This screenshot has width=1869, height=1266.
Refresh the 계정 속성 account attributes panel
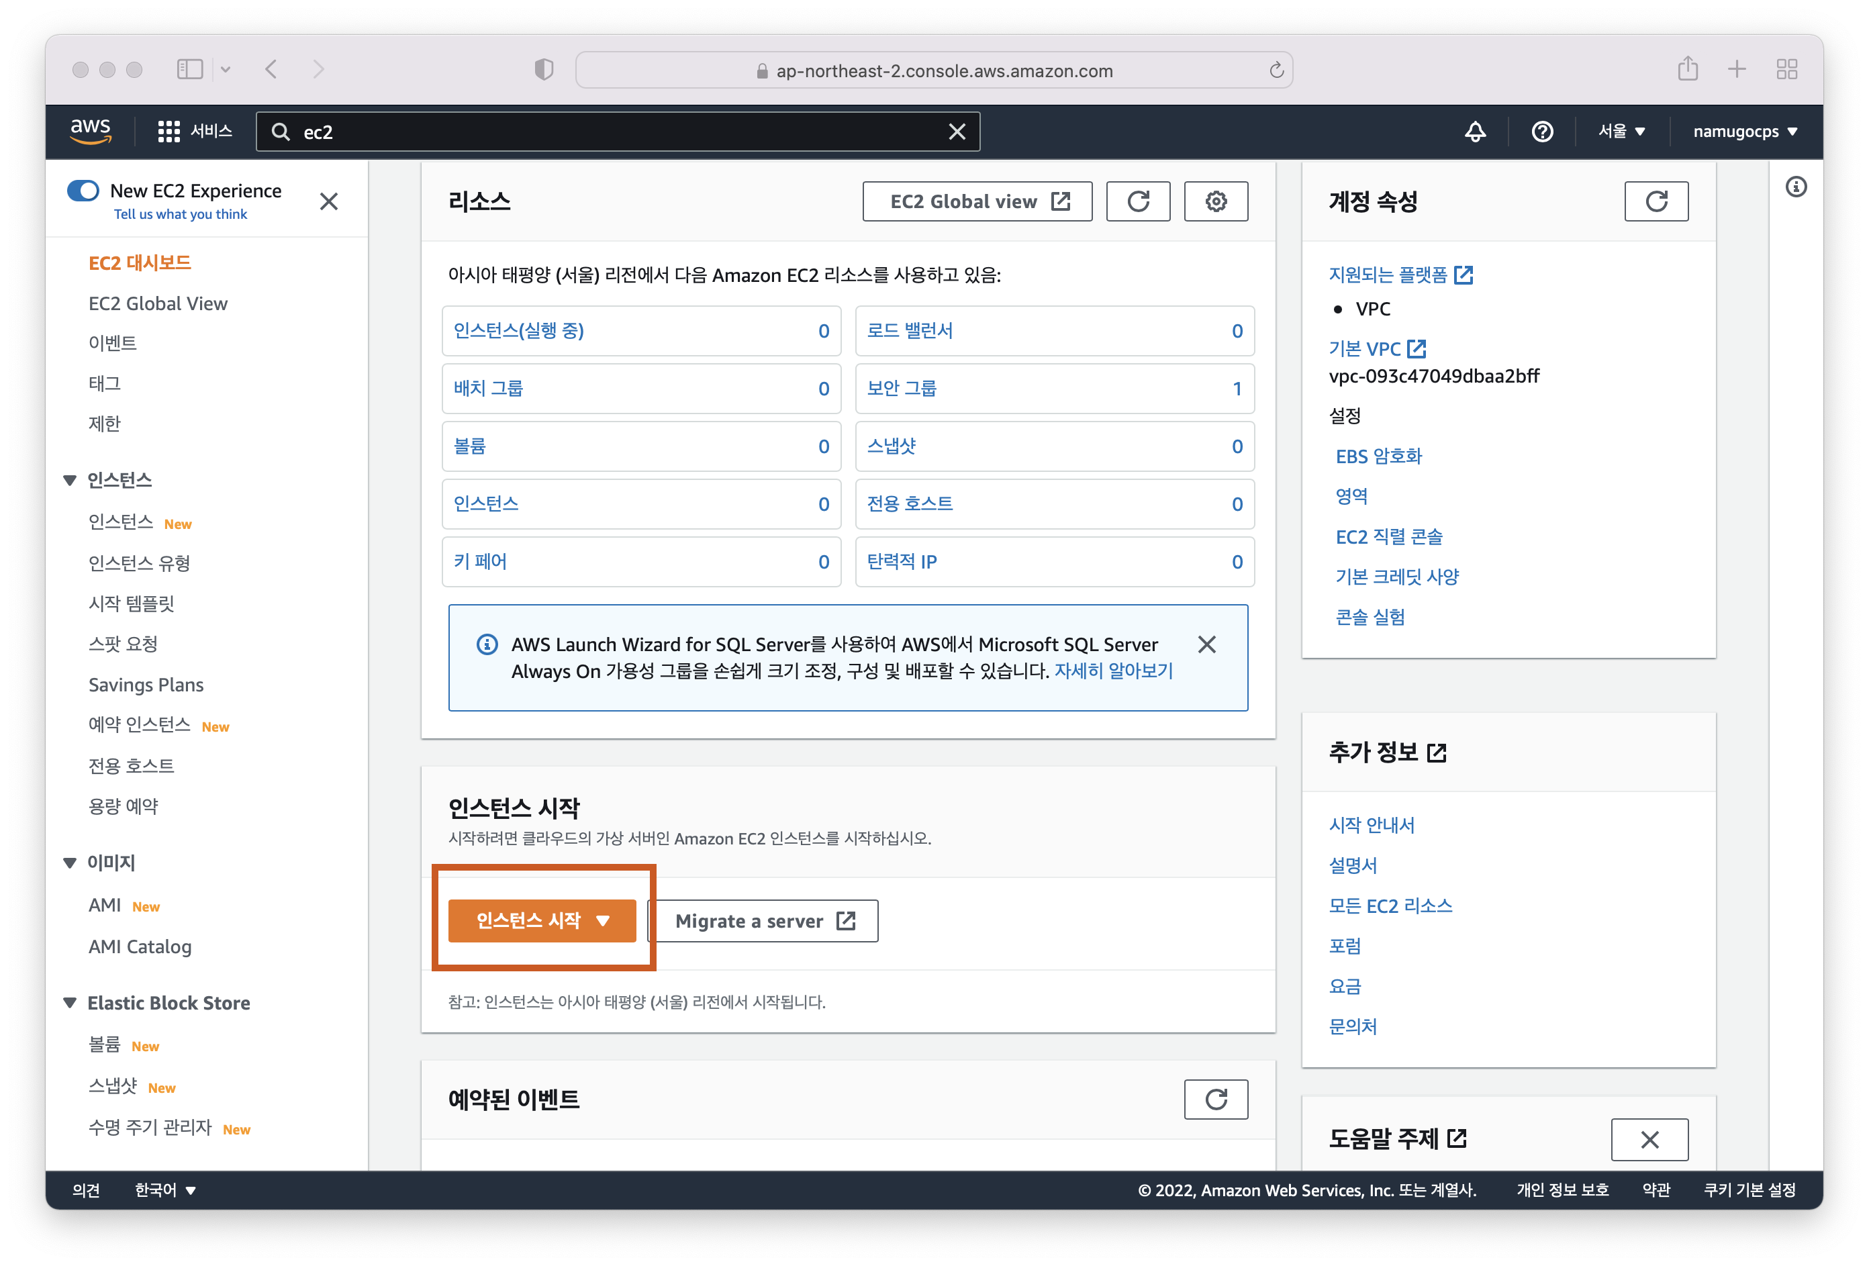[x=1656, y=201]
